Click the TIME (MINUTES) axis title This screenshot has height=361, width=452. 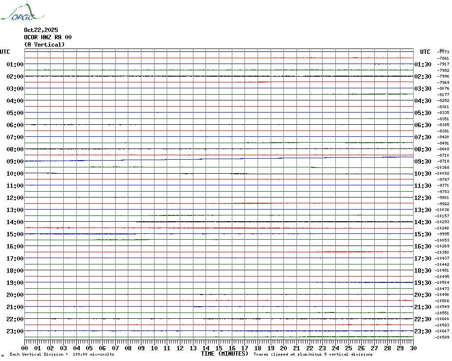[225, 354]
